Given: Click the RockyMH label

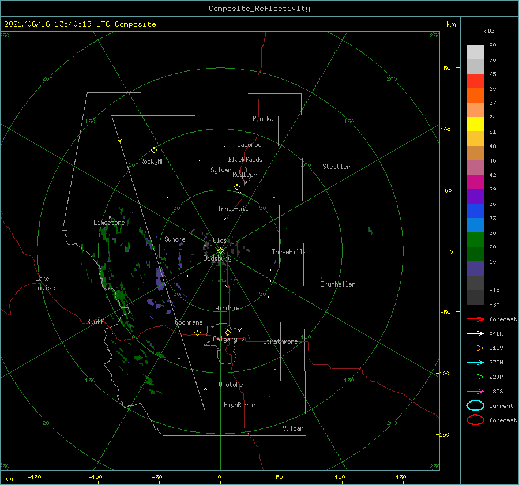Looking at the screenshot, I should click(152, 161).
